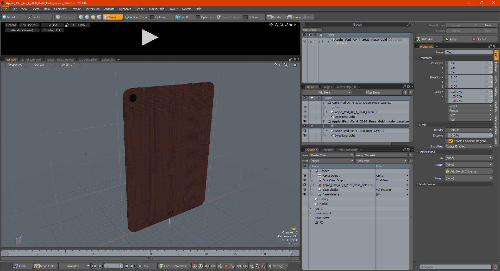Click the Cache Deformers icon

coord(161,266)
